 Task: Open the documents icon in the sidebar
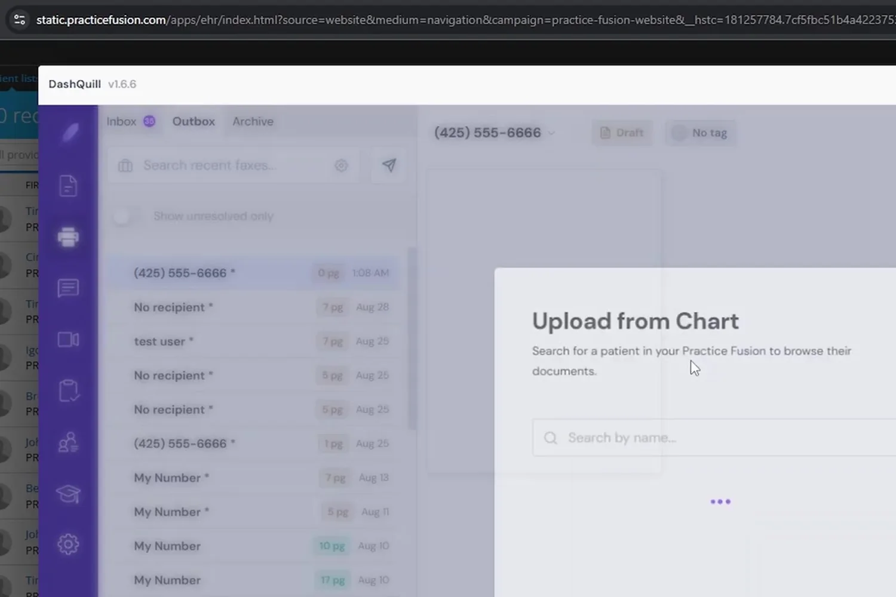68,186
